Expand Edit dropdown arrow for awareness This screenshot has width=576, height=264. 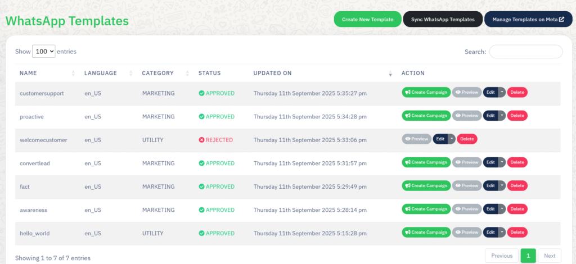pos(502,209)
